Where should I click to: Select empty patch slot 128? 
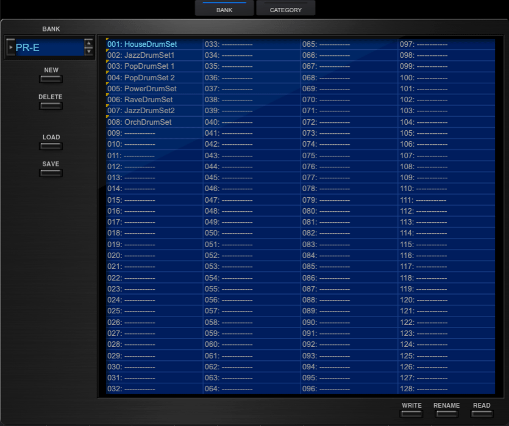(x=447, y=389)
